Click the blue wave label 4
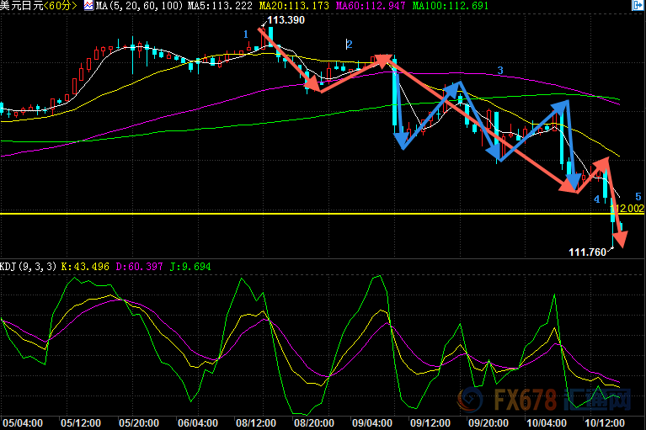646x430 pixels. (x=596, y=199)
